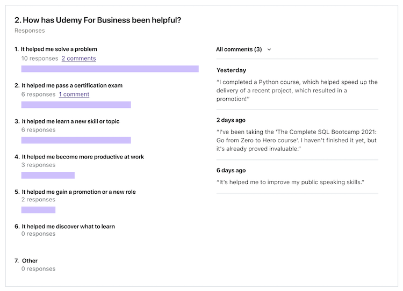403x291 pixels.
Task: Open the 1 comment link
Action: 74,94
